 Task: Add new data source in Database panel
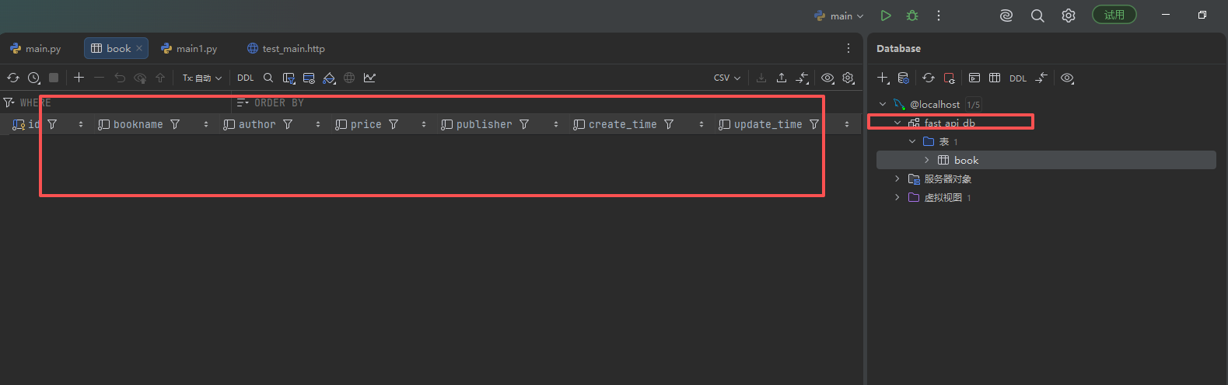pyautogui.click(x=883, y=78)
